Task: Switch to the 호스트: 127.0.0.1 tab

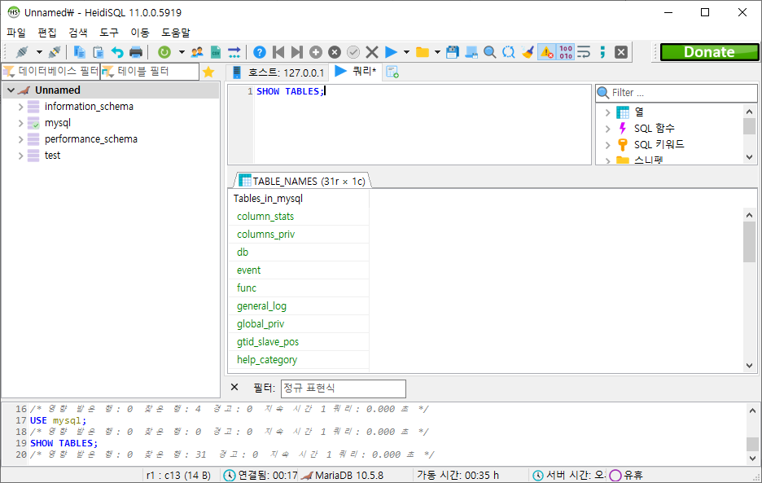Action: [278, 72]
